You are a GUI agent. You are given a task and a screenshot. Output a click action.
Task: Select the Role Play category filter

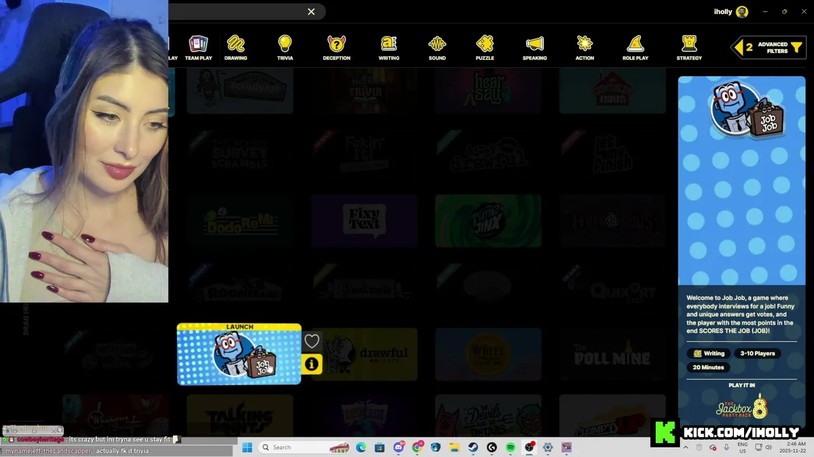(635, 48)
